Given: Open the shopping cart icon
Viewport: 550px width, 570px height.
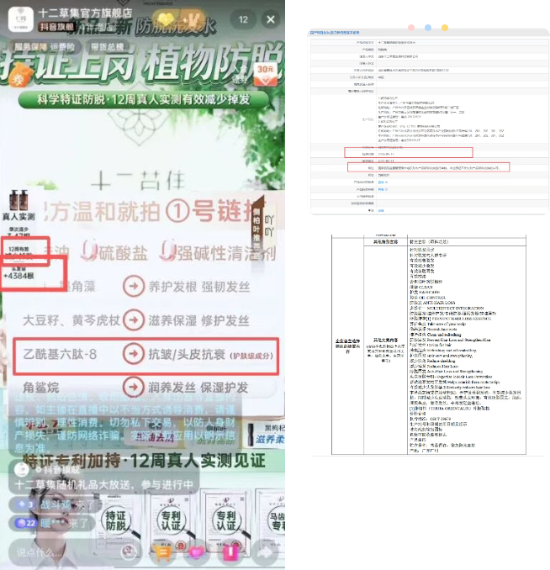Looking at the screenshot, I should tap(163, 552).
